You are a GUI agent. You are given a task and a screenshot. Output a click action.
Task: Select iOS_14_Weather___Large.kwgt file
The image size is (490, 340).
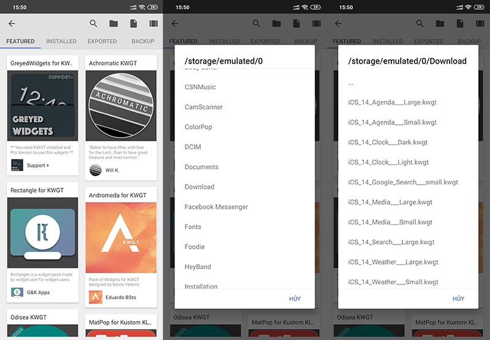tap(408, 262)
